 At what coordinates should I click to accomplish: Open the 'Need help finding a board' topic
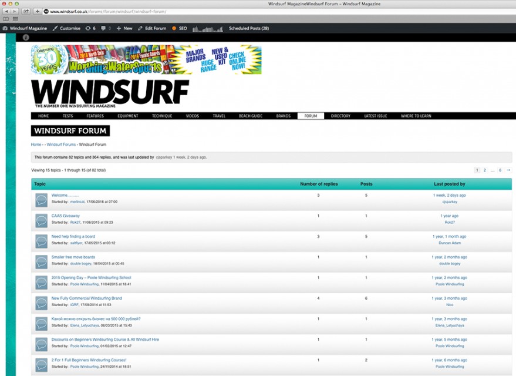tap(73, 236)
